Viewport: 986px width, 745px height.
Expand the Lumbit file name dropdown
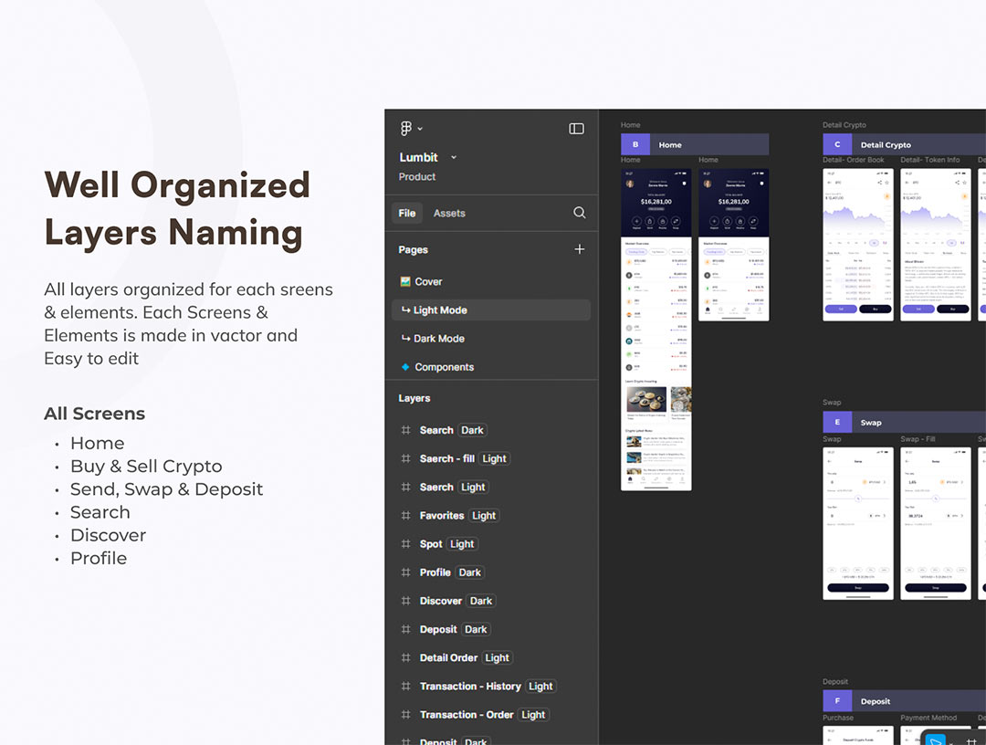[x=454, y=157]
